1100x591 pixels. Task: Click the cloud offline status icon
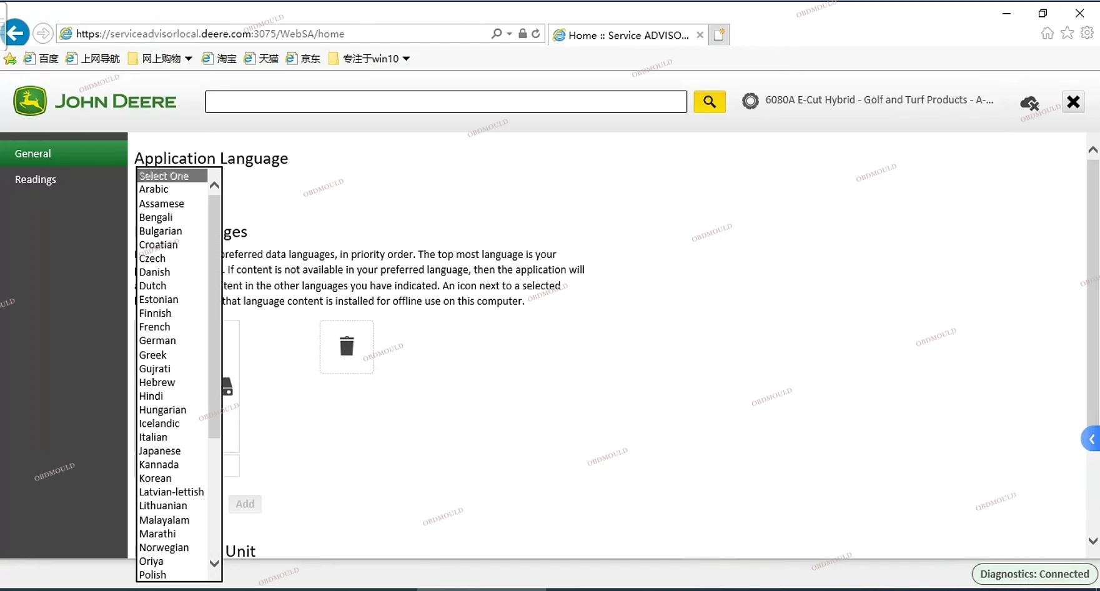pyautogui.click(x=1029, y=103)
